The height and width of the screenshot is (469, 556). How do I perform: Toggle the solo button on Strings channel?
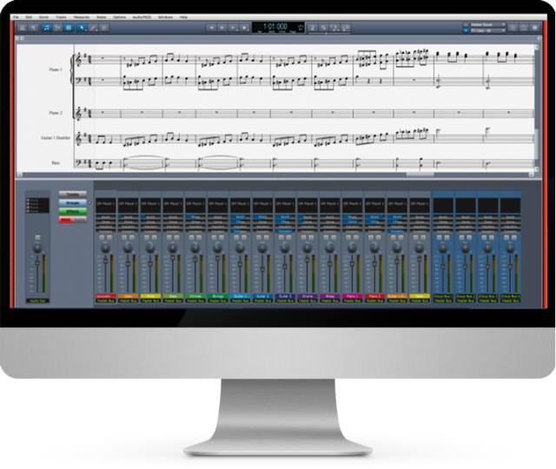(223, 236)
